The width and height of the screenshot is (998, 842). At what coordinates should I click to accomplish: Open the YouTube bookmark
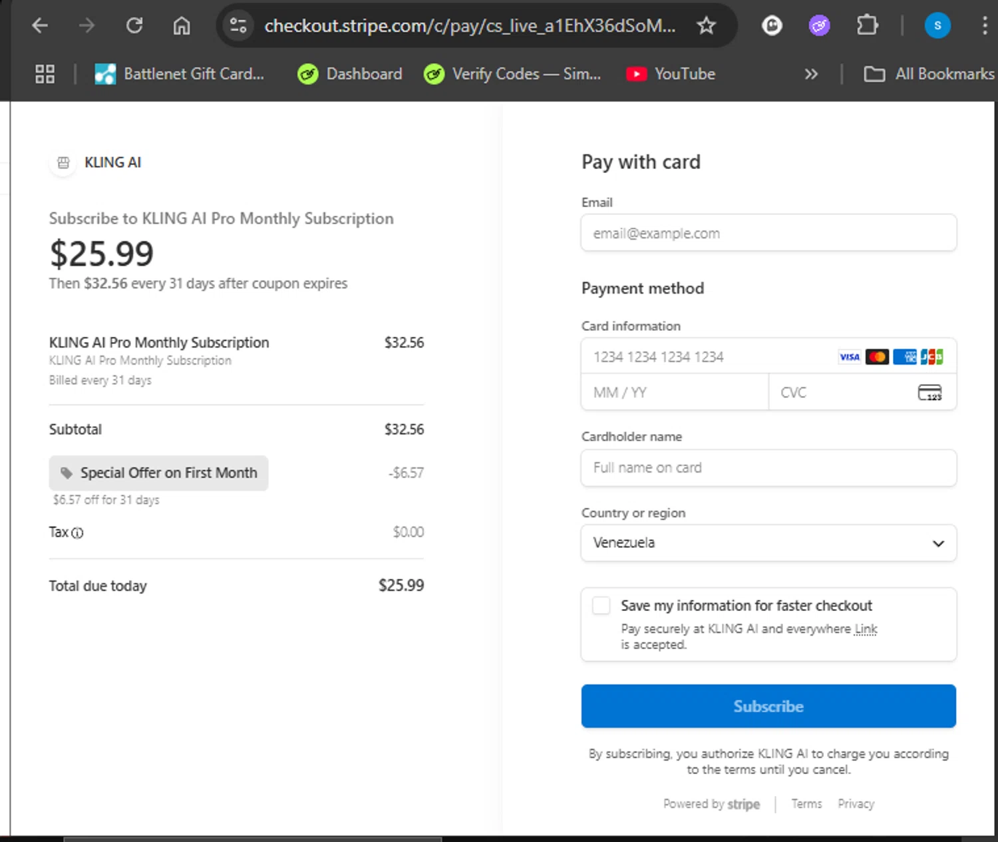(671, 74)
